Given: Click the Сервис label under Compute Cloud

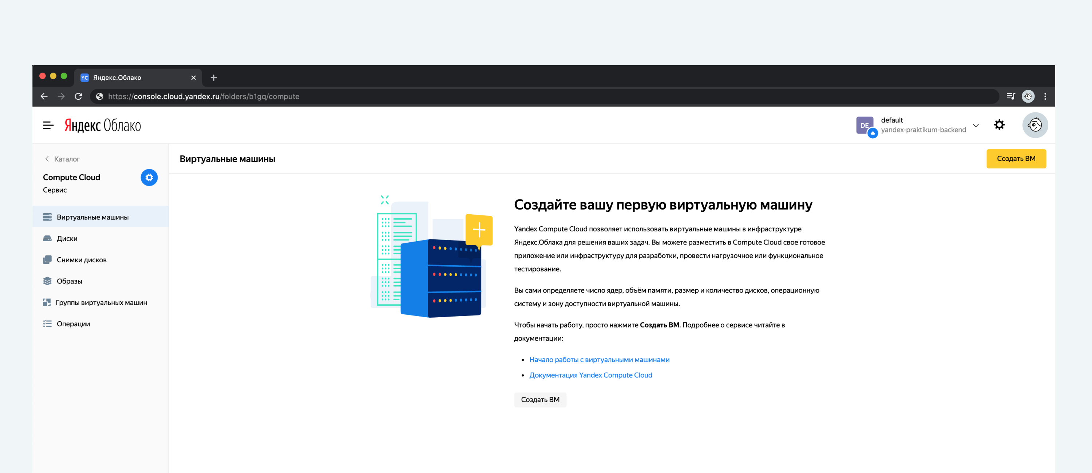Looking at the screenshot, I should pos(55,190).
